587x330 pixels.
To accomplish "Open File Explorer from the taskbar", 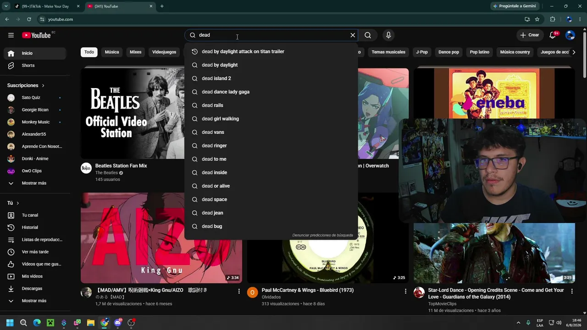I will pos(91,323).
